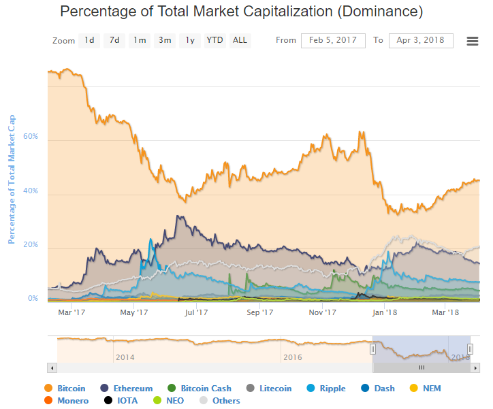This screenshot has height=409, width=493.
Task: Toggle the Others series label
Action: [x=226, y=401]
